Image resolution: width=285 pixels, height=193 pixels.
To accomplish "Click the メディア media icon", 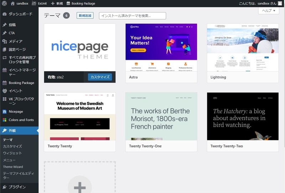I will (x=5, y=41).
